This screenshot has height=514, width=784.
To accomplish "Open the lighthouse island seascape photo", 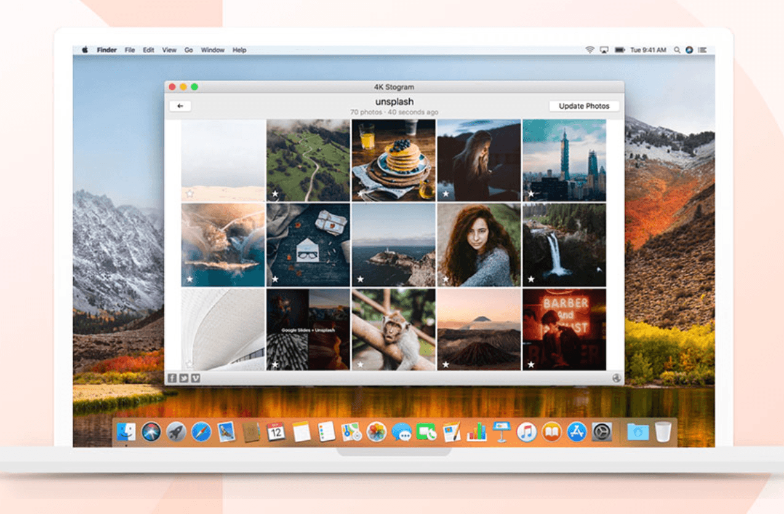I will 393,245.
